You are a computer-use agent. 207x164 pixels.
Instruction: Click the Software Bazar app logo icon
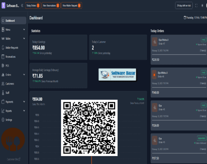pyautogui.click(x=3, y=6)
